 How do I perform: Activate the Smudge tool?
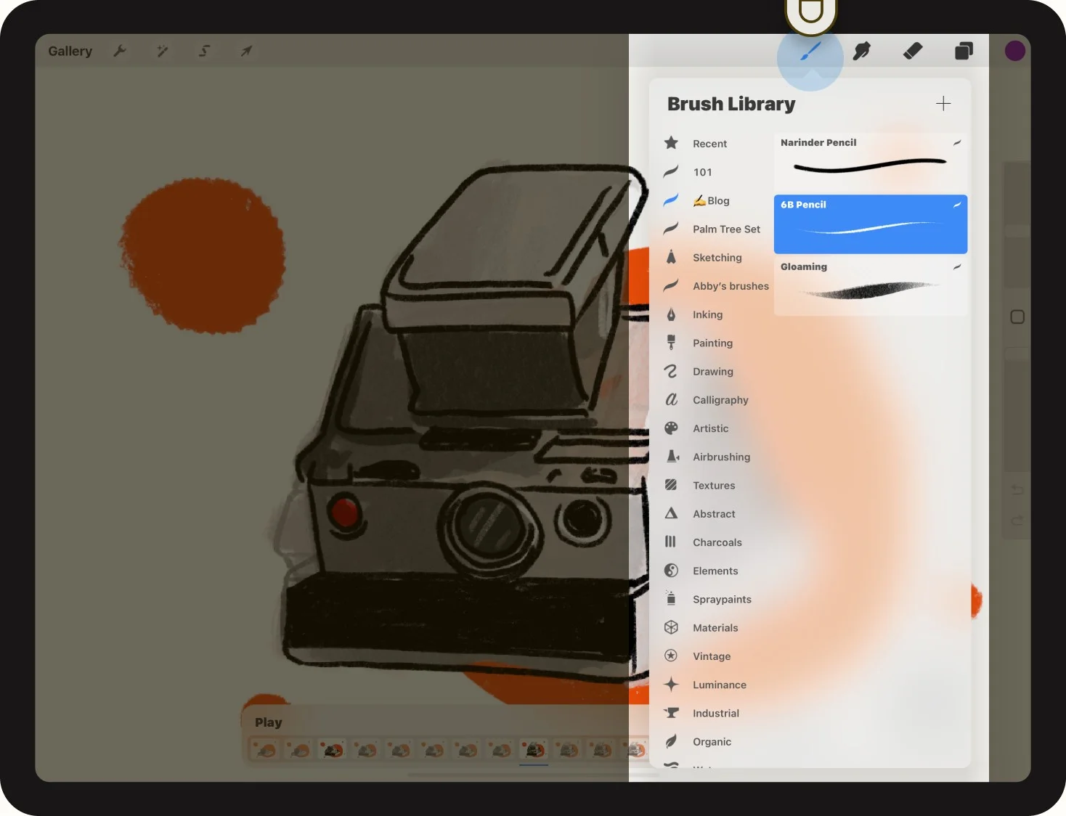pos(861,50)
